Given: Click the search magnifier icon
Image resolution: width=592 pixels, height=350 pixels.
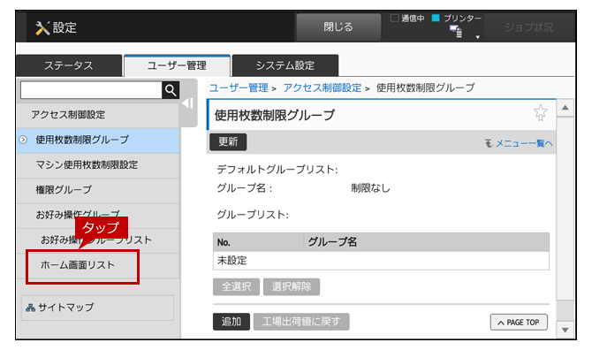Looking at the screenshot, I should point(171,90).
